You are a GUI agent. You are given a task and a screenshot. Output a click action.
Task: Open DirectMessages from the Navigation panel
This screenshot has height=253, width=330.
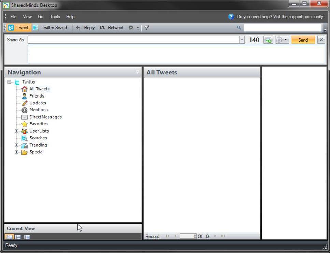pyautogui.click(x=45, y=117)
